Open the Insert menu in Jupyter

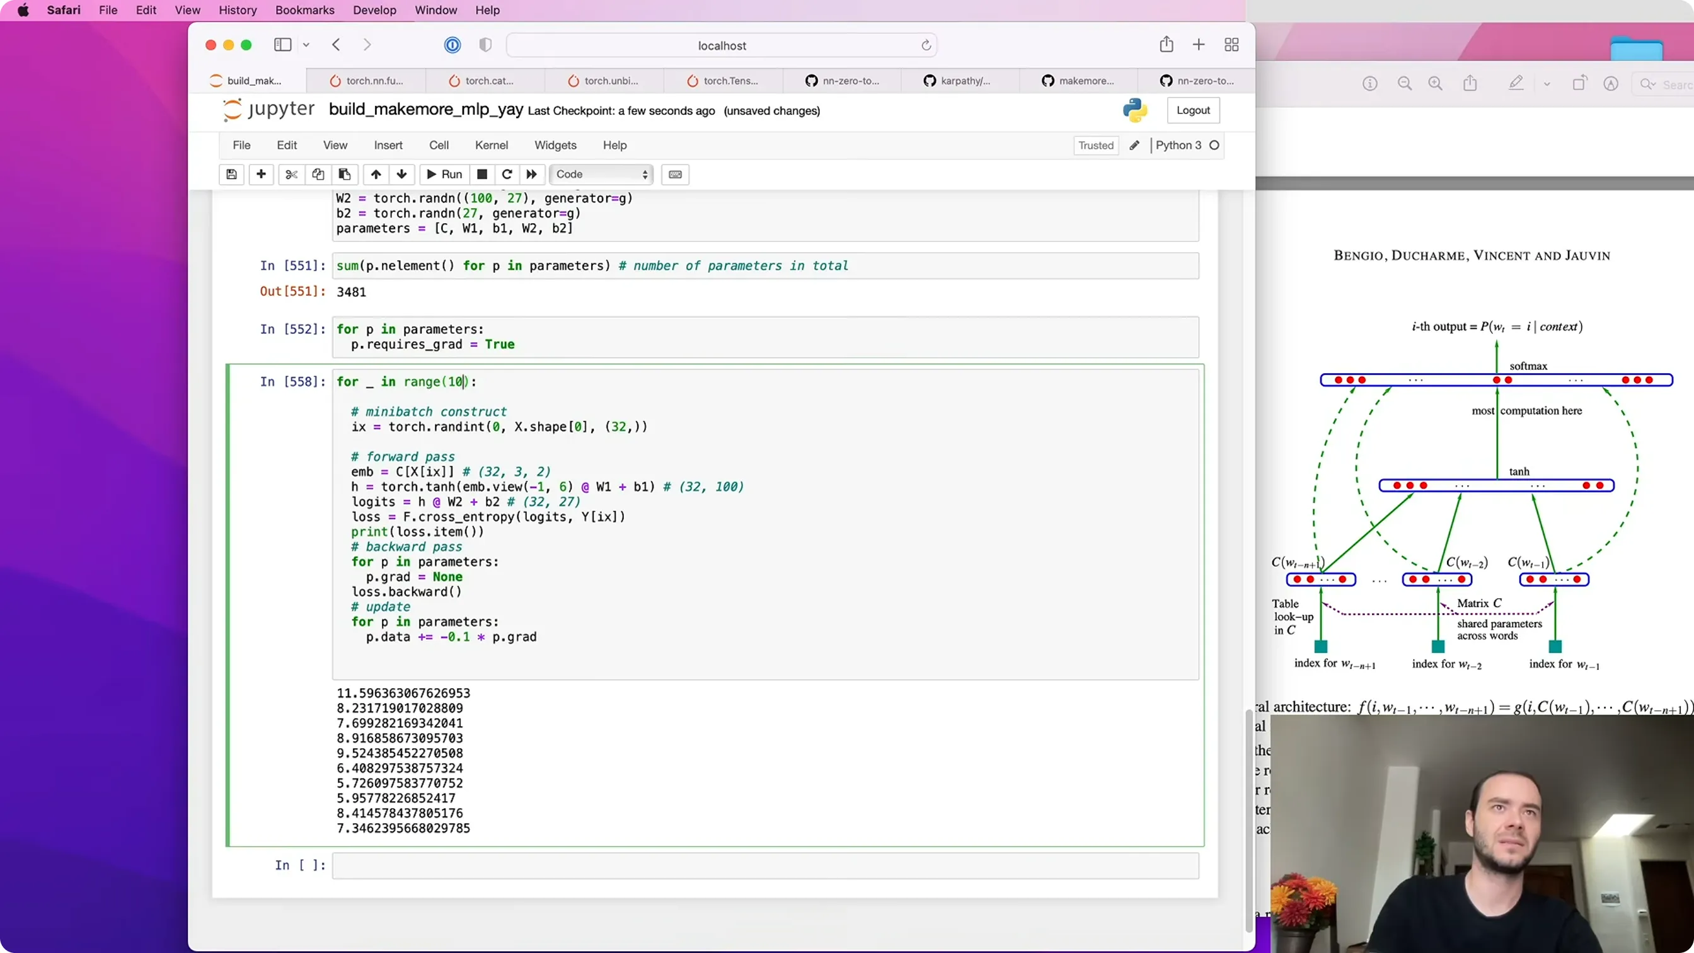click(388, 146)
